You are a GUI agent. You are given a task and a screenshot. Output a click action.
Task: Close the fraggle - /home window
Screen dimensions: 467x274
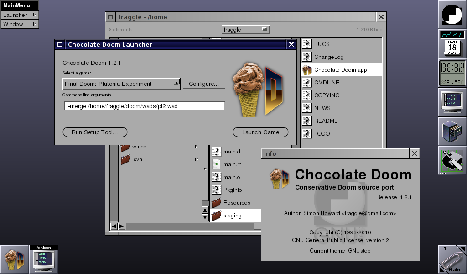coord(381,17)
